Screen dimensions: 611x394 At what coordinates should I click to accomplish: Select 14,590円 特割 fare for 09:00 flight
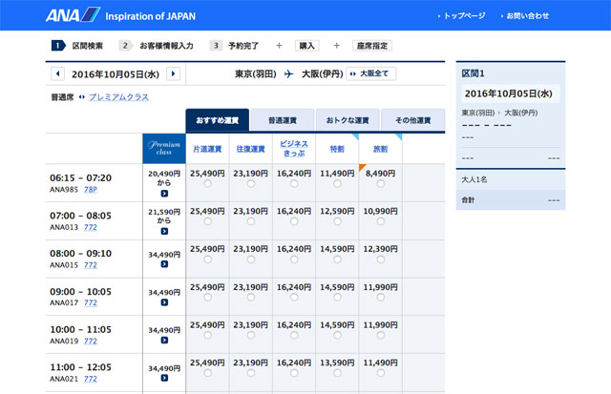337,299
